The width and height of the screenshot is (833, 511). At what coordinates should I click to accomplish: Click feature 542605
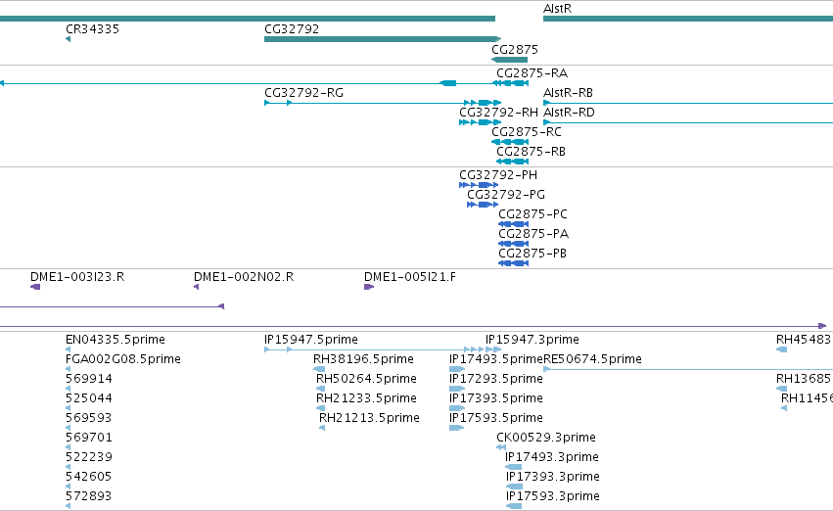(68, 487)
